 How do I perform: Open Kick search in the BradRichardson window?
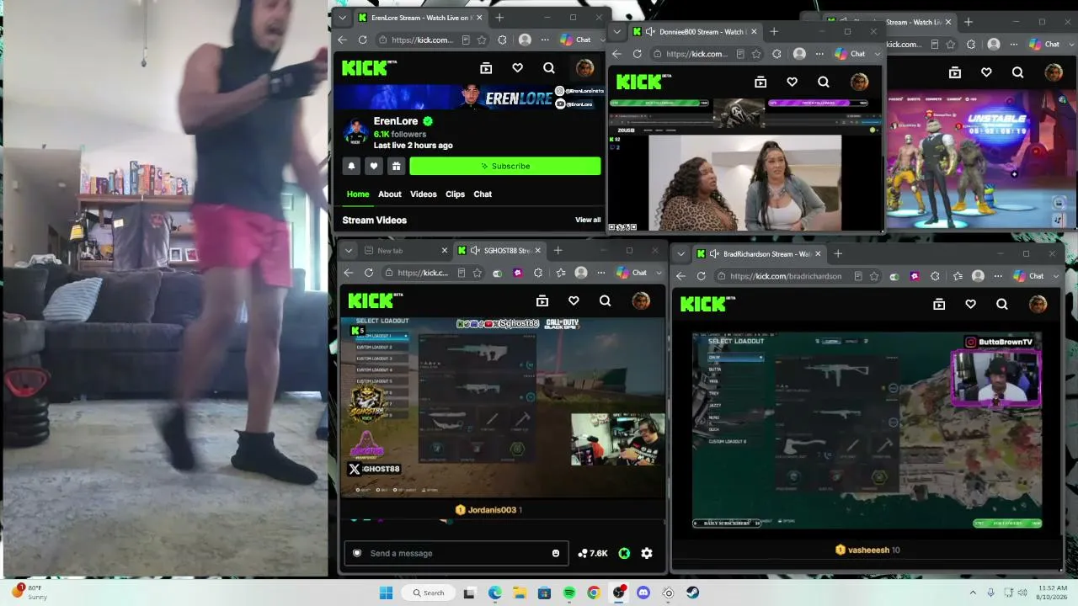(1001, 304)
